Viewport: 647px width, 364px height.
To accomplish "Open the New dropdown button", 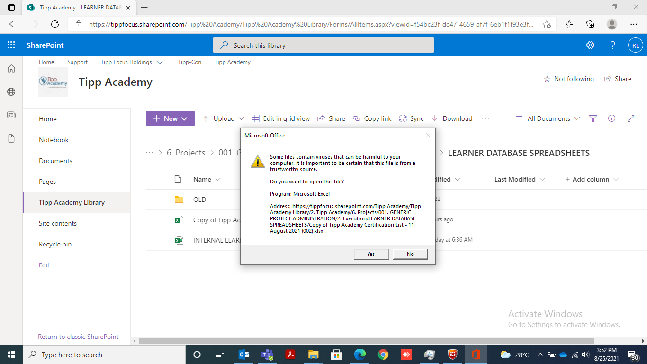I will 170,118.
